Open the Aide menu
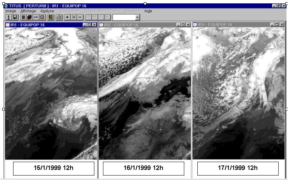 pyautogui.click(x=148, y=11)
